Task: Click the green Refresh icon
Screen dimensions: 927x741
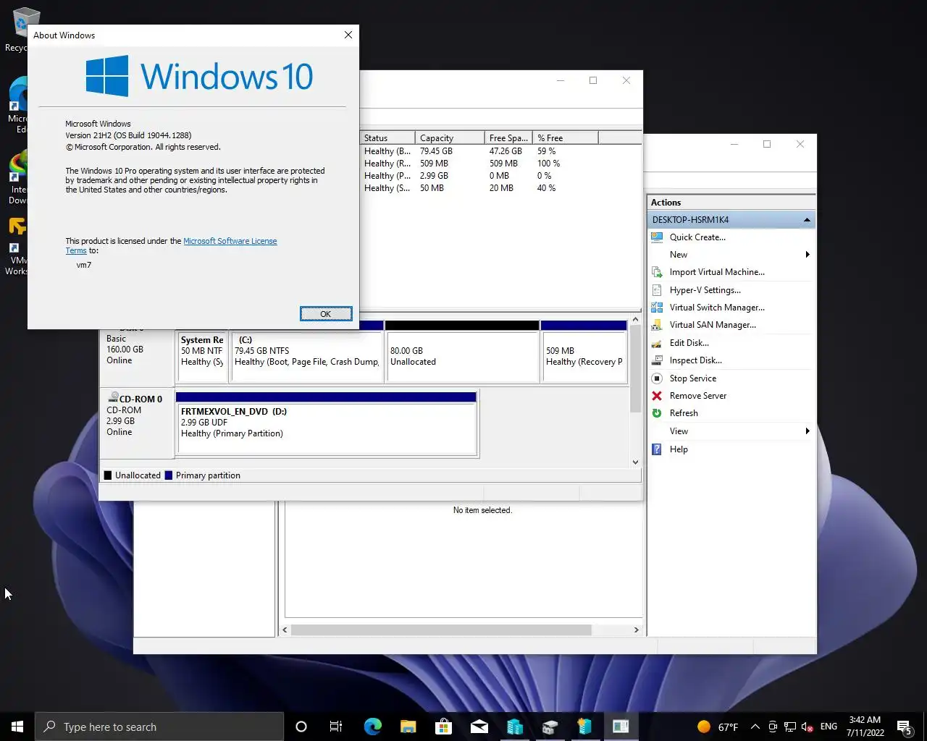Action: [657, 413]
